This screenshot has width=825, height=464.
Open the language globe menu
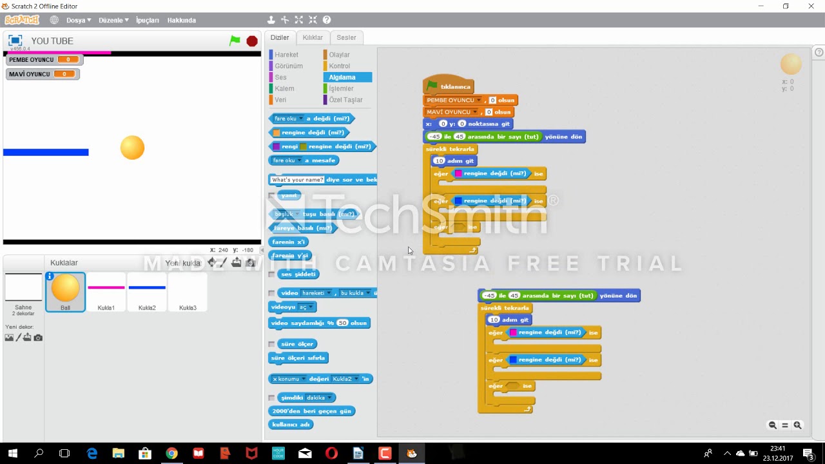(54, 20)
